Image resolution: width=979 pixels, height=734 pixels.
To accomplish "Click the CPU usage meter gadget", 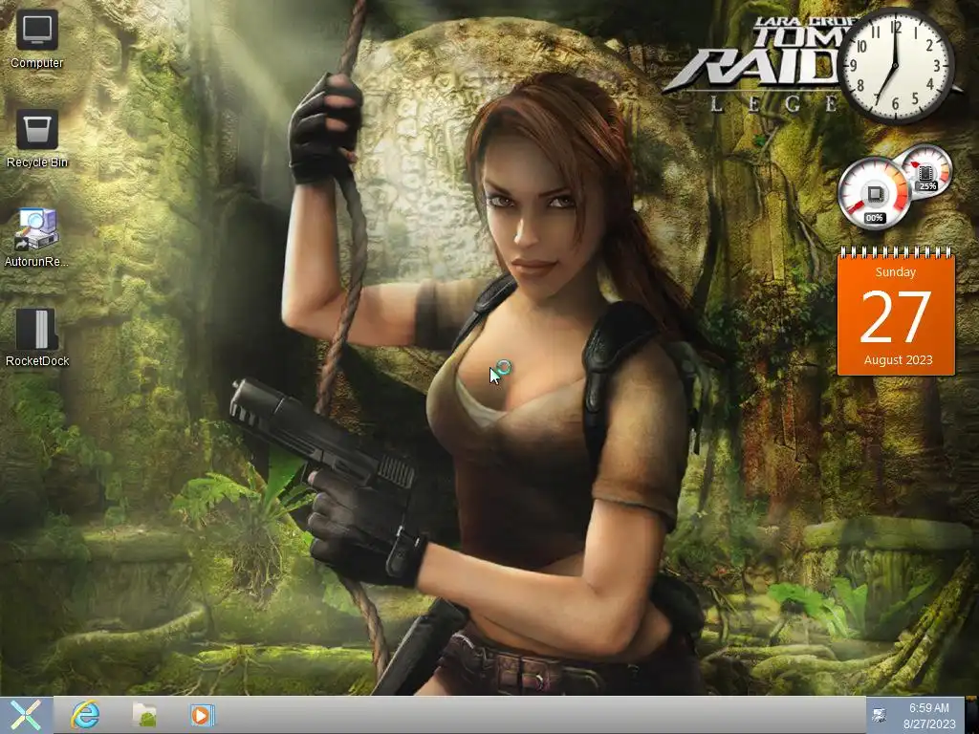I will [874, 193].
